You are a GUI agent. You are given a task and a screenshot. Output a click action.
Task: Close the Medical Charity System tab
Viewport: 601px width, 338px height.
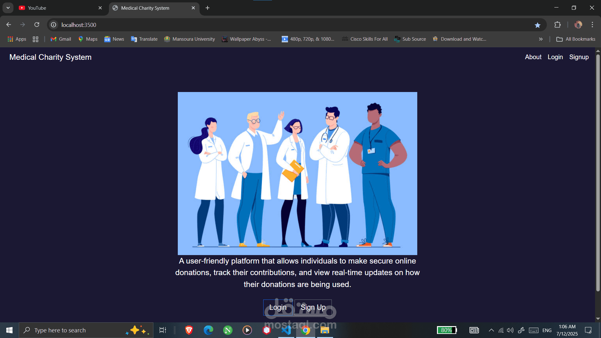[193, 8]
